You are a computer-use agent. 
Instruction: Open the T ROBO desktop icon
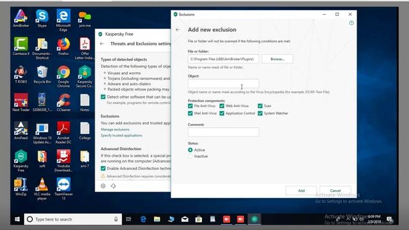21,75
